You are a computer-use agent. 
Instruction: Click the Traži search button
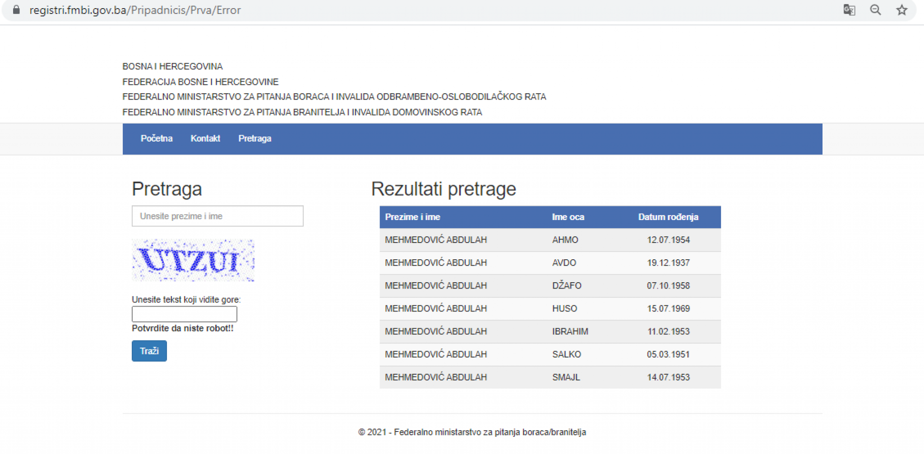tap(149, 351)
